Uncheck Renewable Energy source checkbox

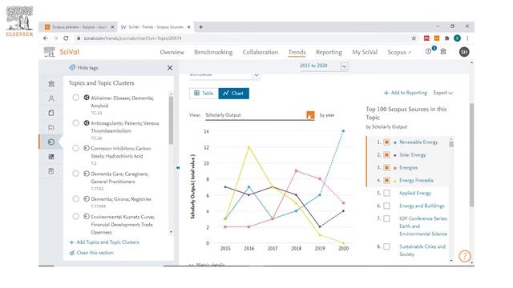tap(386, 142)
